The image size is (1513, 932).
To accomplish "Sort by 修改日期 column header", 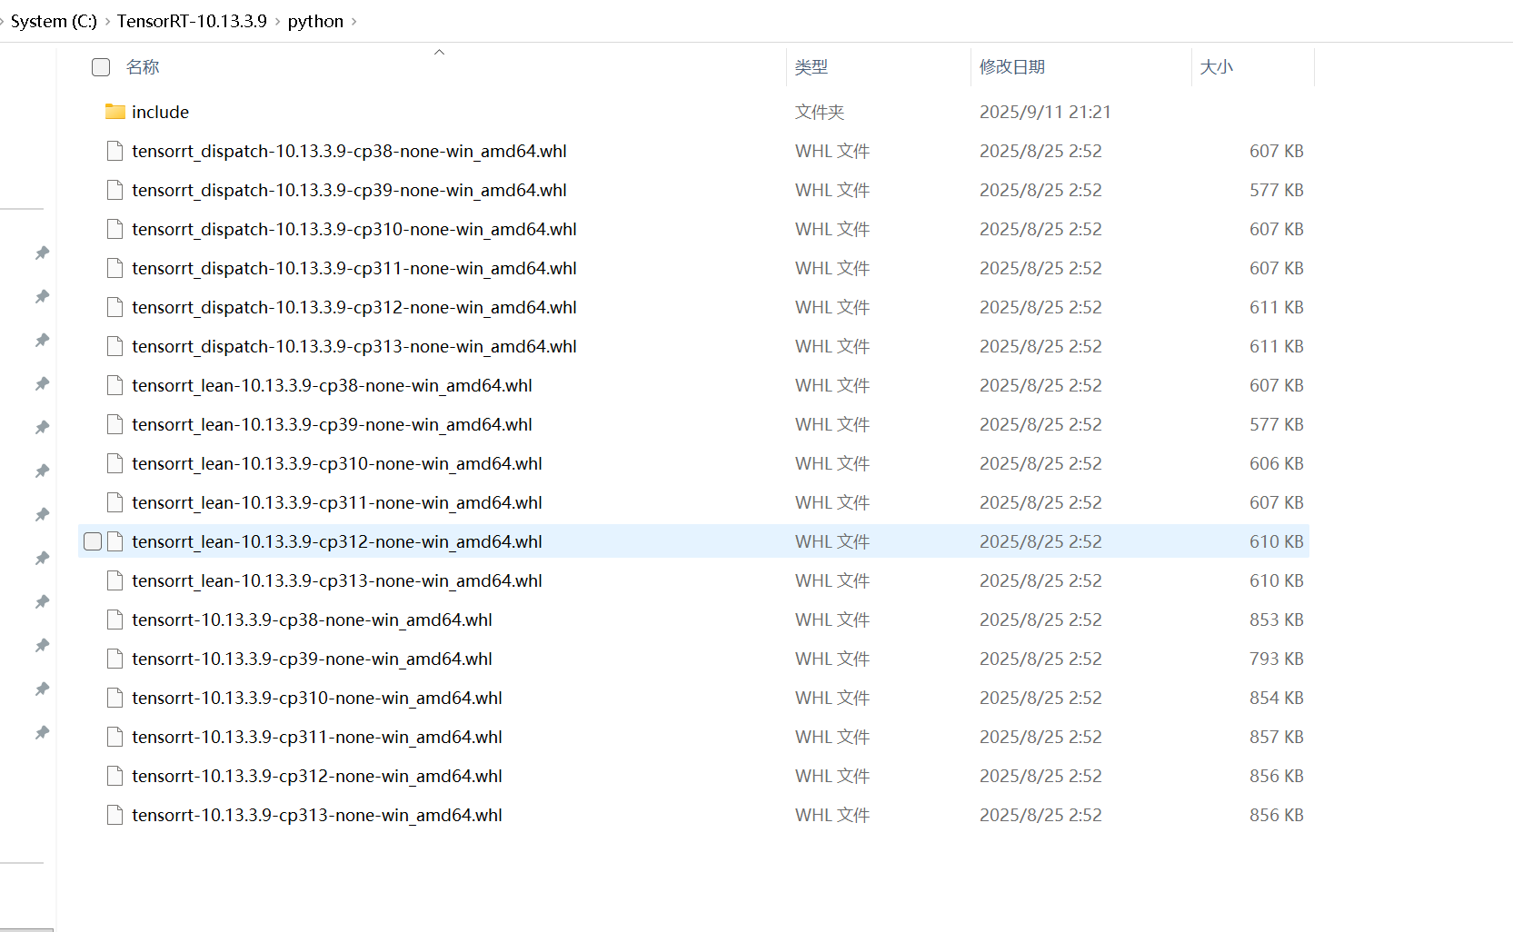I will click(1012, 67).
